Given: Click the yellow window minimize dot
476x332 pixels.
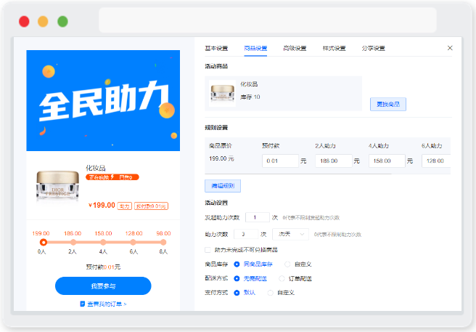Looking at the screenshot, I should 43,22.
